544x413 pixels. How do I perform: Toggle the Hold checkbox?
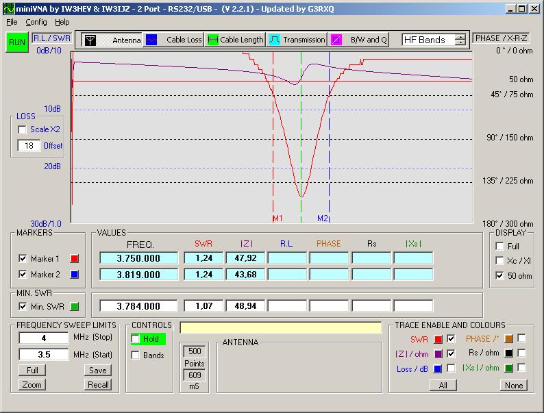[136, 339]
